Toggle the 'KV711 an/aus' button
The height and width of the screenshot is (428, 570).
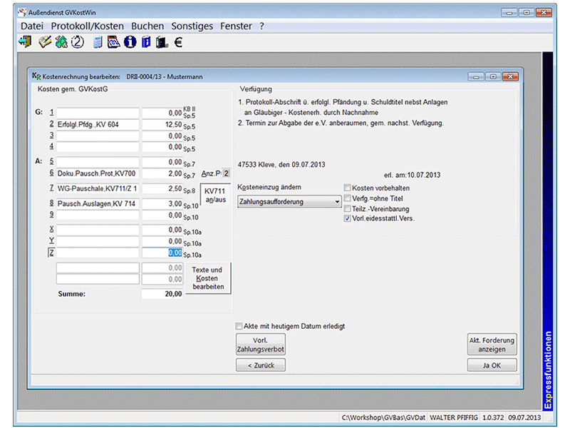pos(215,198)
